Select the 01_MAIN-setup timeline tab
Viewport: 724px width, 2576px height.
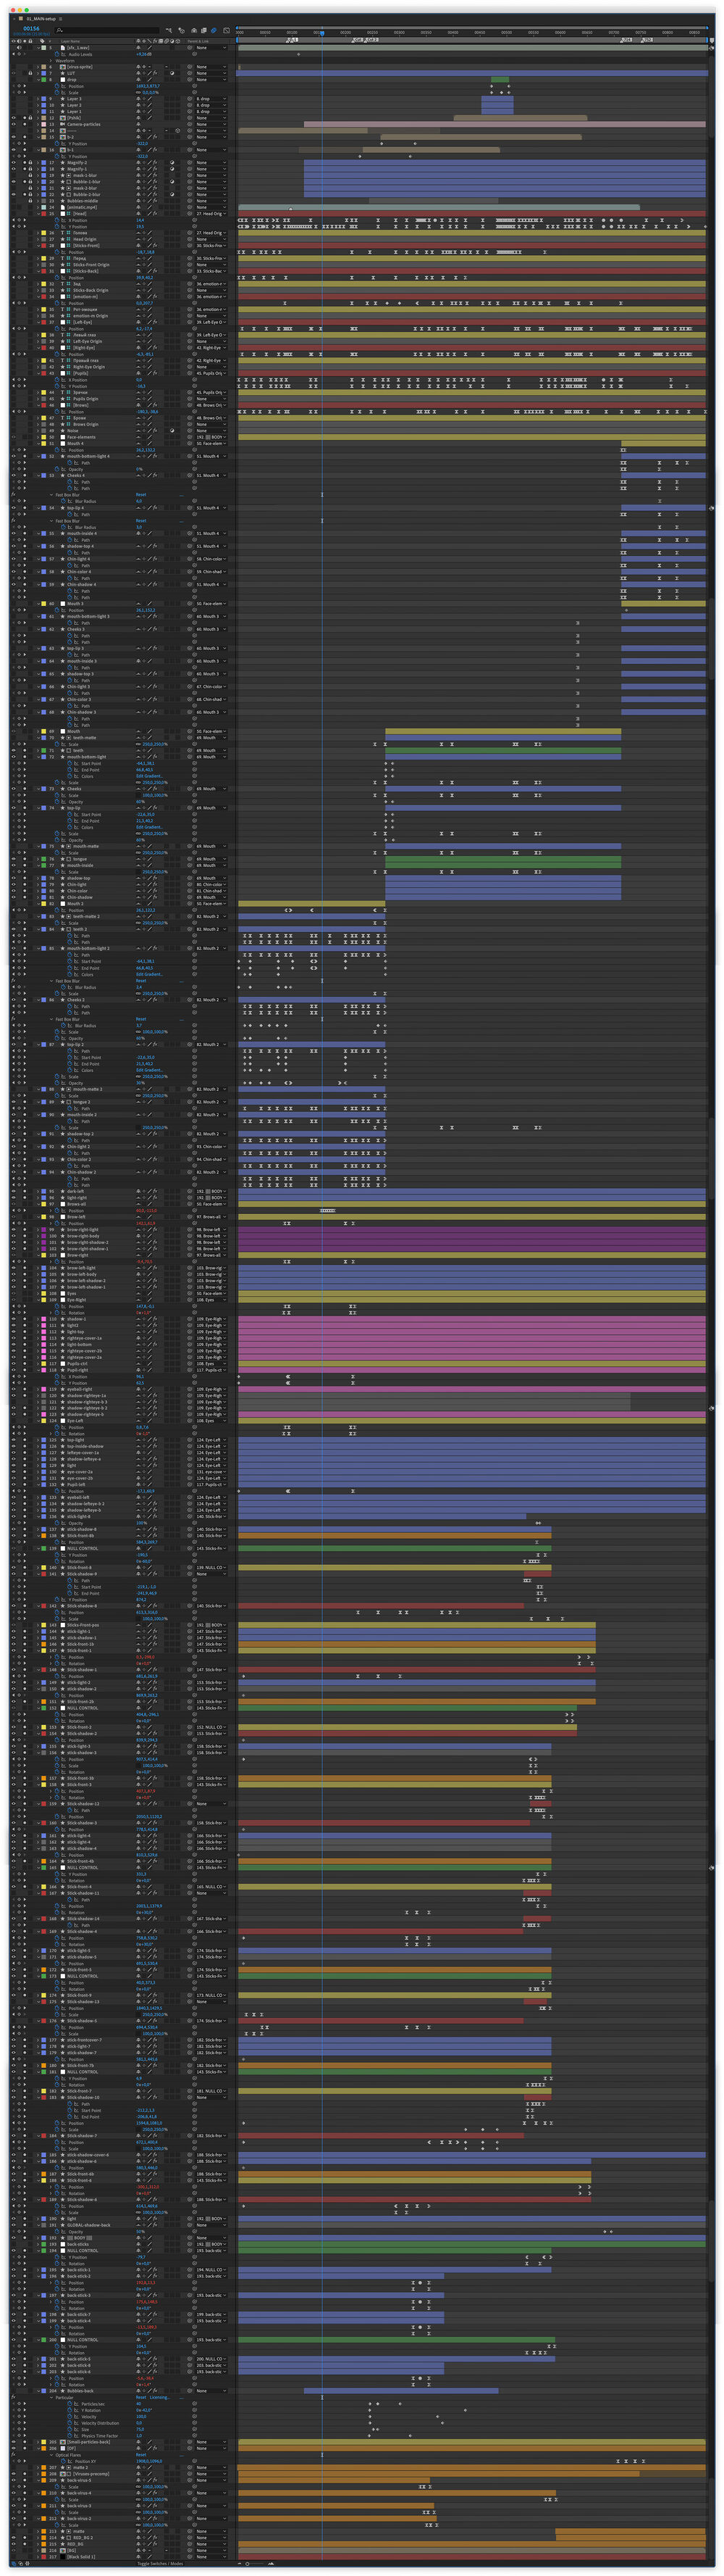pos(41,19)
